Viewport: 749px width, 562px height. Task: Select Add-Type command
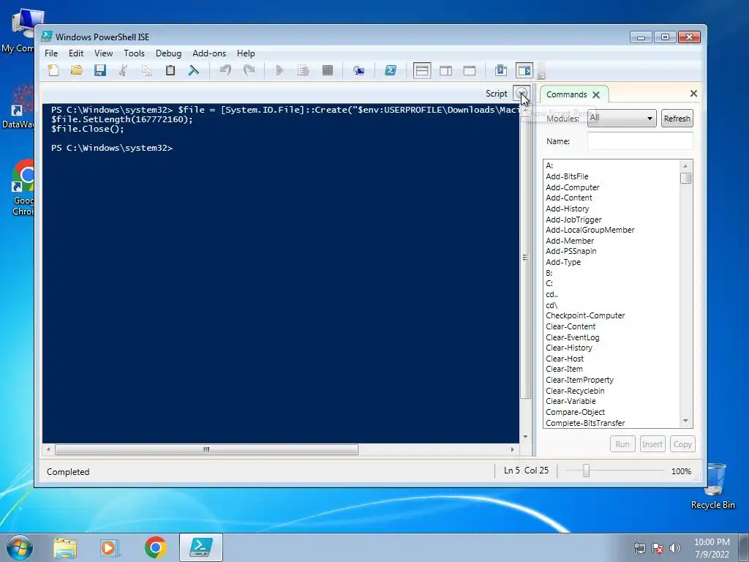coord(563,262)
